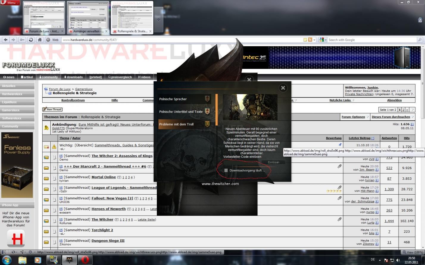Toggle checkbox beside Starcraft 2 Sammelthread
425x265 pixels.
(x=61, y=166)
